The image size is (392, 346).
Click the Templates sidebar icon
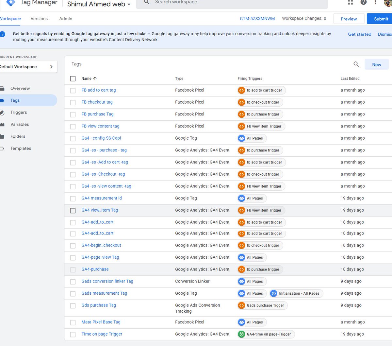[2, 148]
